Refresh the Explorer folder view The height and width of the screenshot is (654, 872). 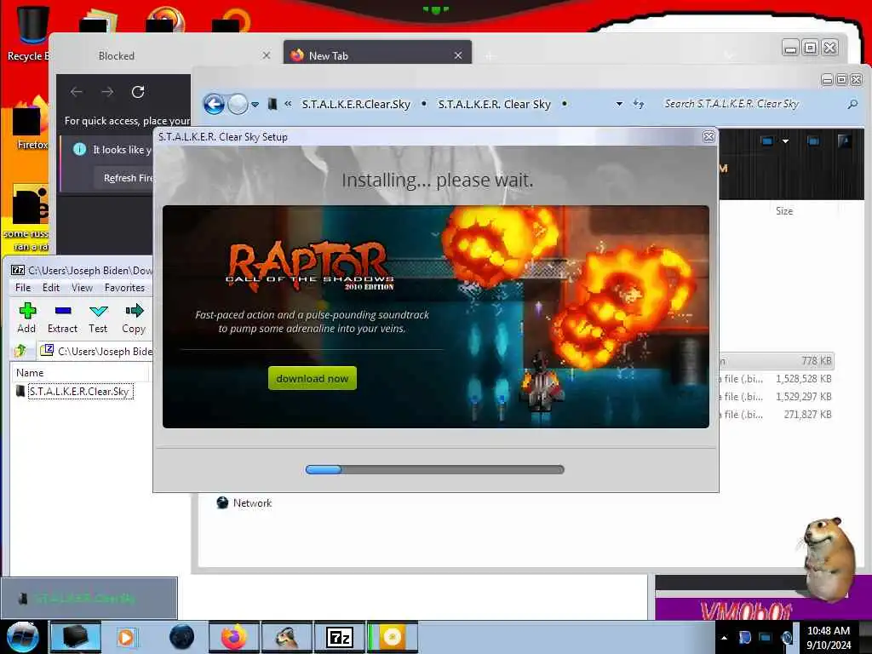pyautogui.click(x=639, y=104)
